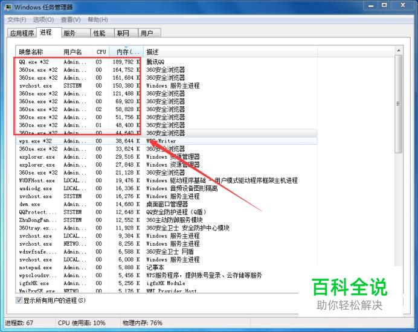Select 360se.exe row using 21,128 K
418x332 pixels.
click(167, 173)
